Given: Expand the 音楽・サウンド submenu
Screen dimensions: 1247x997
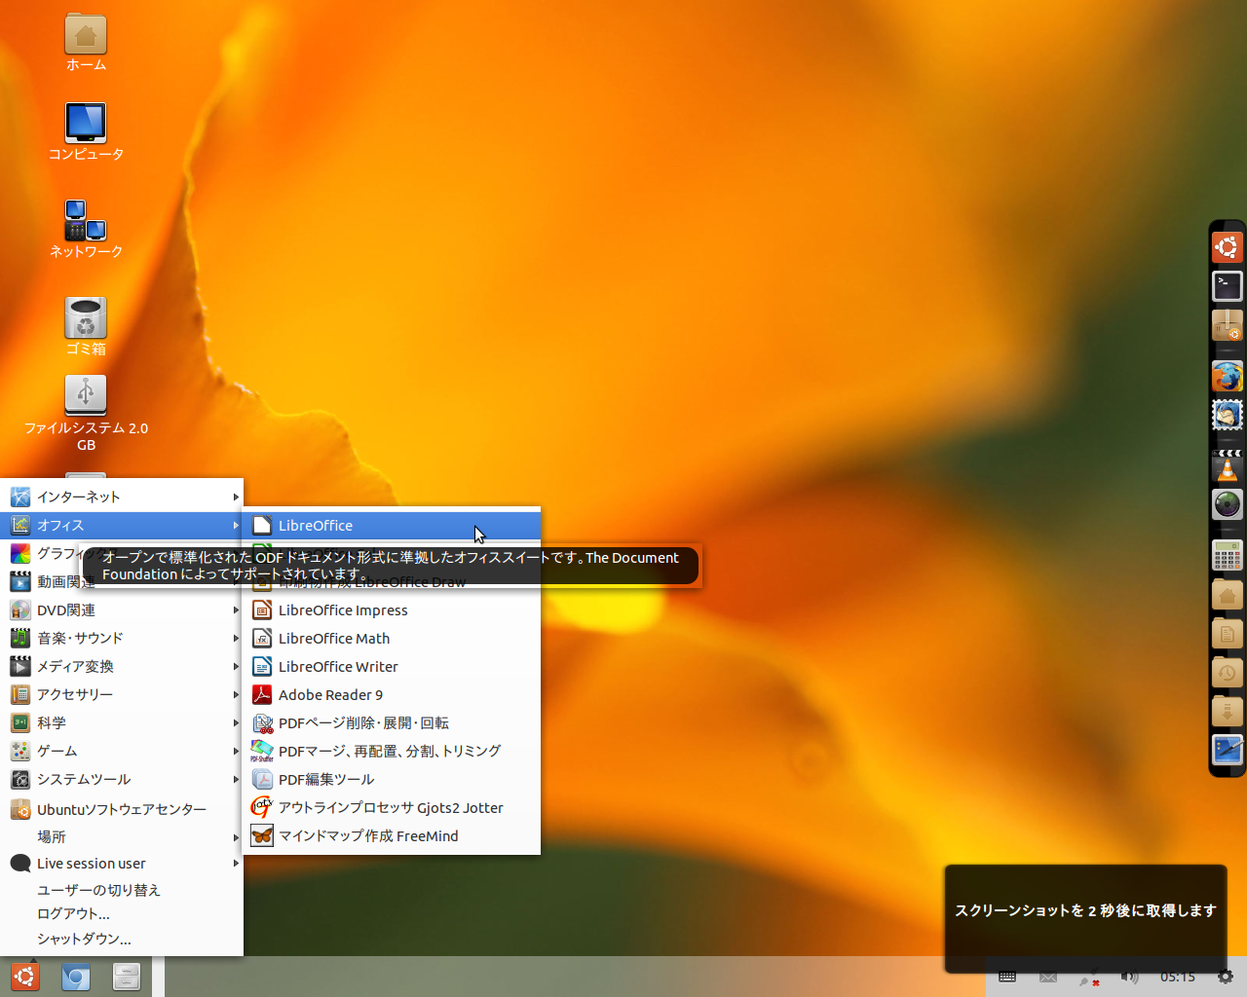Looking at the screenshot, I should point(122,639).
